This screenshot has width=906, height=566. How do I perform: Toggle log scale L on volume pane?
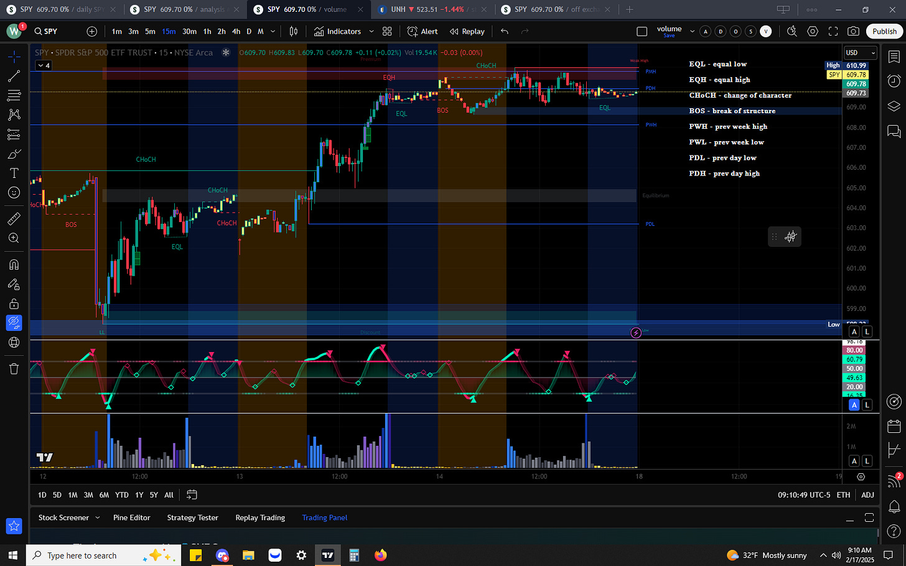[x=867, y=461]
